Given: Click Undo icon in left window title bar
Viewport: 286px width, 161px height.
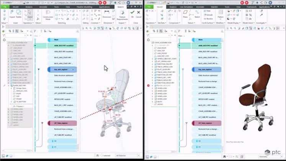Looking at the screenshot, I should point(28,3).
